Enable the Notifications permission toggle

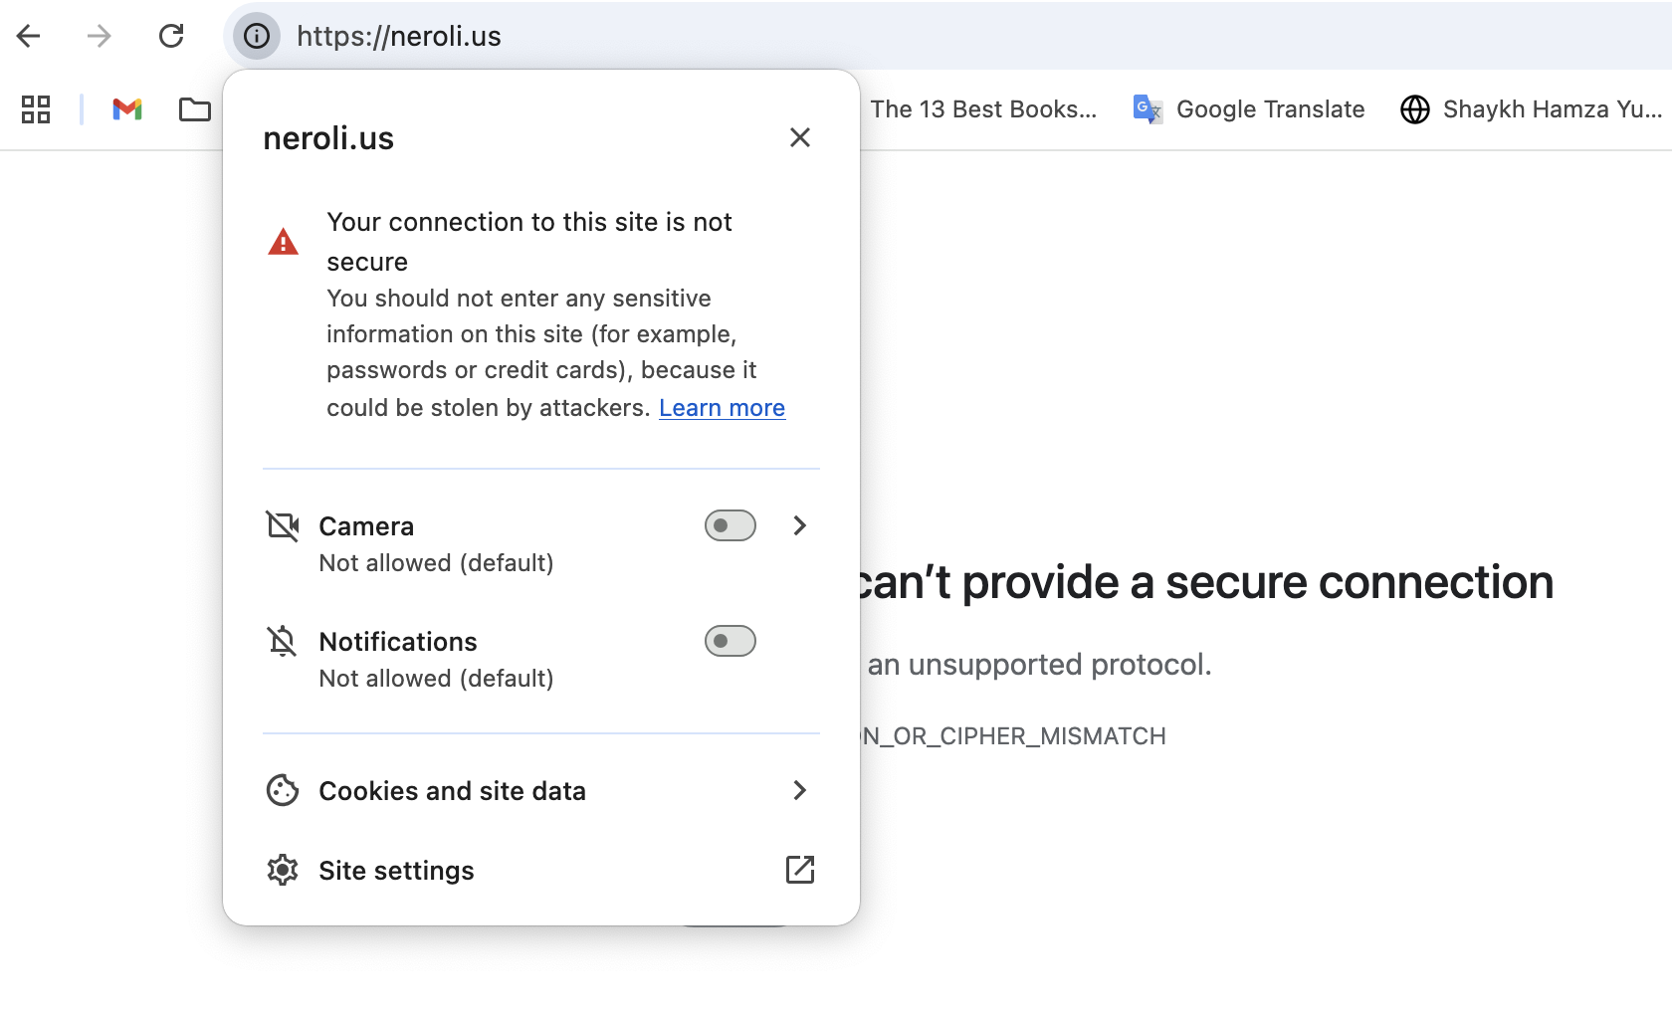click(731, 641)
